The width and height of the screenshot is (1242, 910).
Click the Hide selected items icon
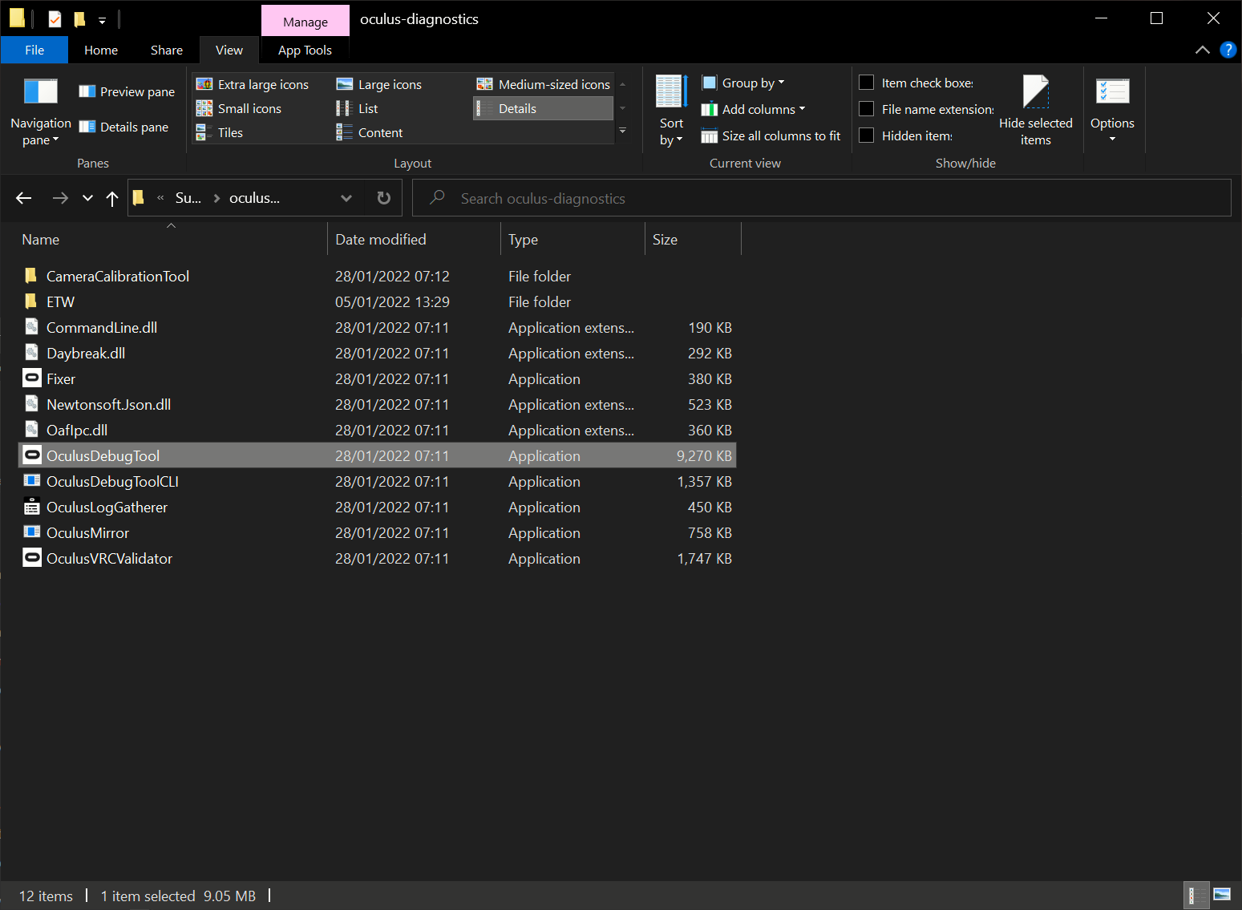click(x=1035, y=92)
